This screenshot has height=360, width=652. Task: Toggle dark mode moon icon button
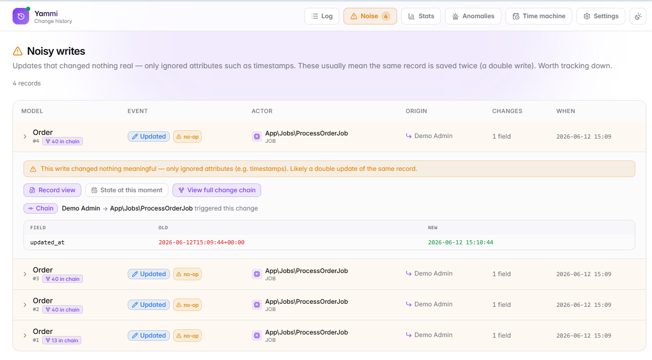638,16
